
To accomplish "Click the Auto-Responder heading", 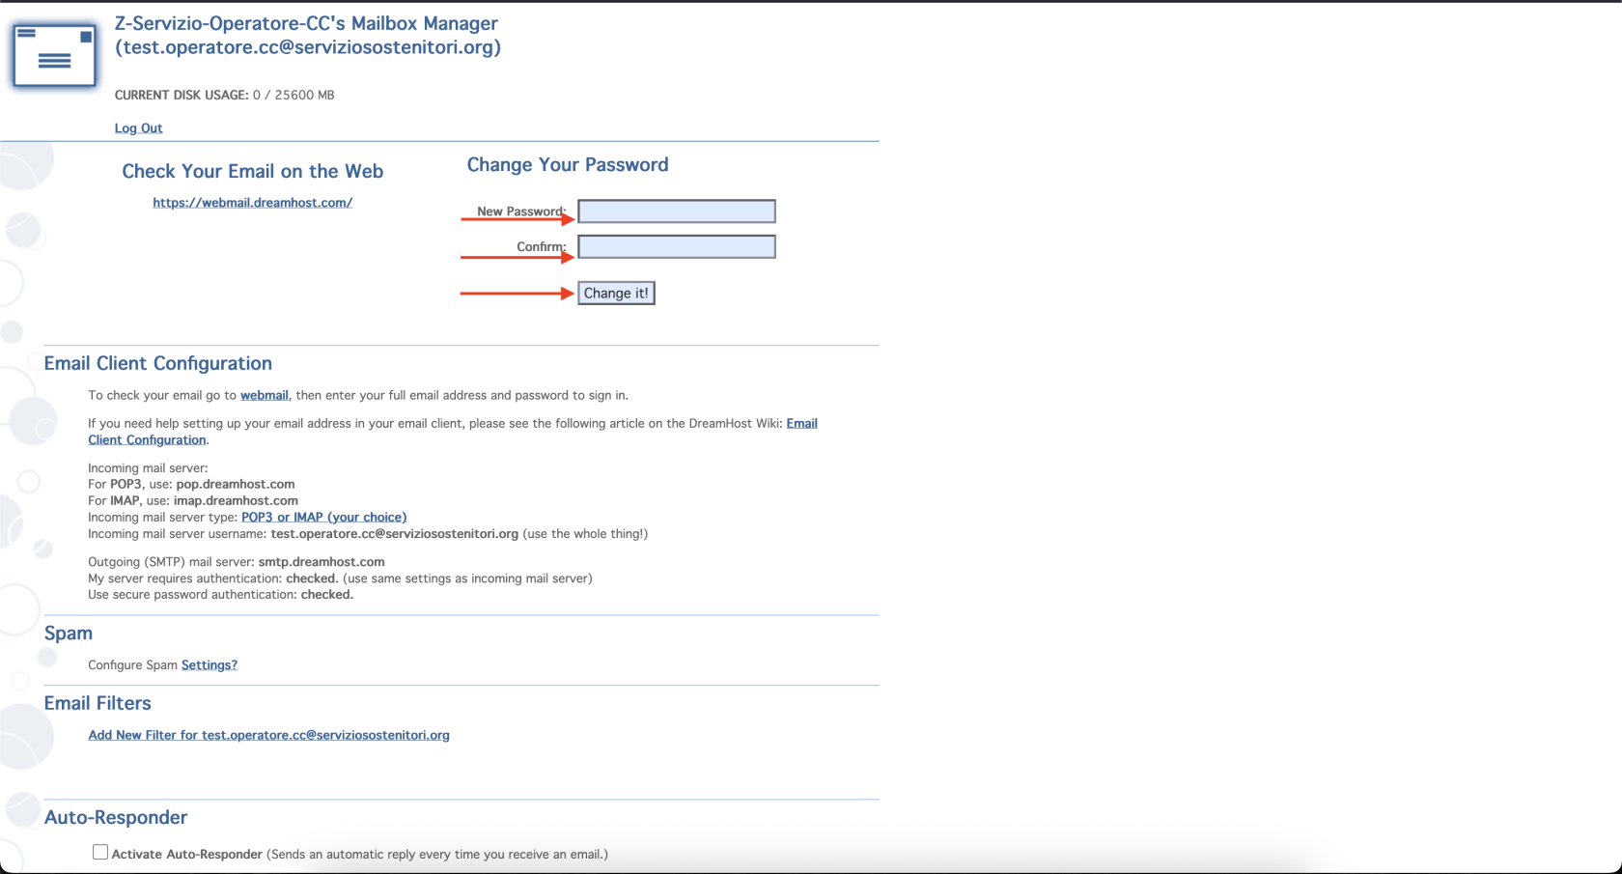I will [116, 818].
